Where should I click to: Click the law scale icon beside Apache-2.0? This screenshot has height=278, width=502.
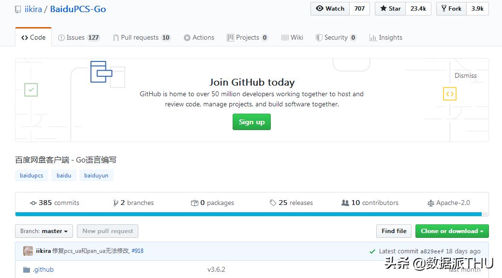pos(430,203)
